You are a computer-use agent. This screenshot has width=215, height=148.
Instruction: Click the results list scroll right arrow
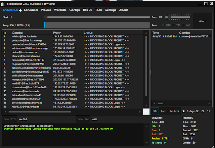pos(140,112)
